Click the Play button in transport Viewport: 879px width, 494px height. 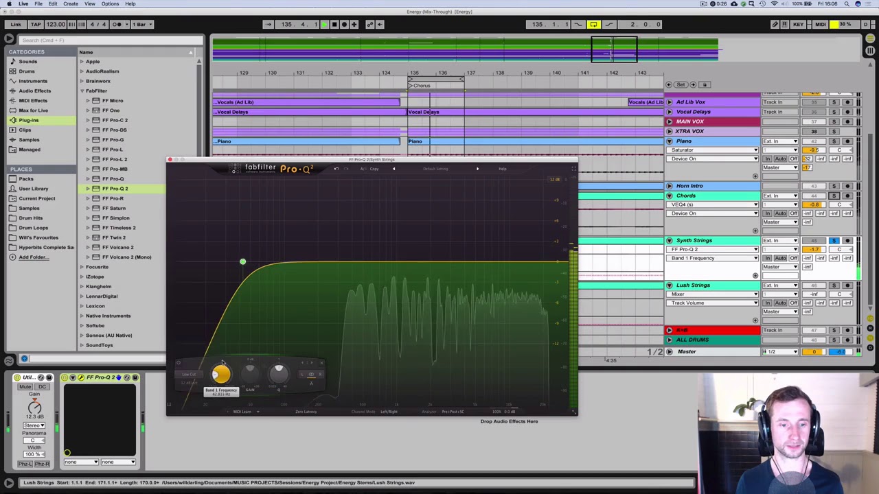point(324,24)
